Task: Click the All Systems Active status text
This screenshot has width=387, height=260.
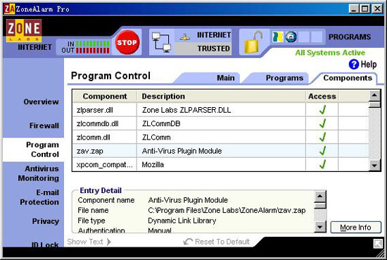Action: pyautogui.click(x=330, y=53)
